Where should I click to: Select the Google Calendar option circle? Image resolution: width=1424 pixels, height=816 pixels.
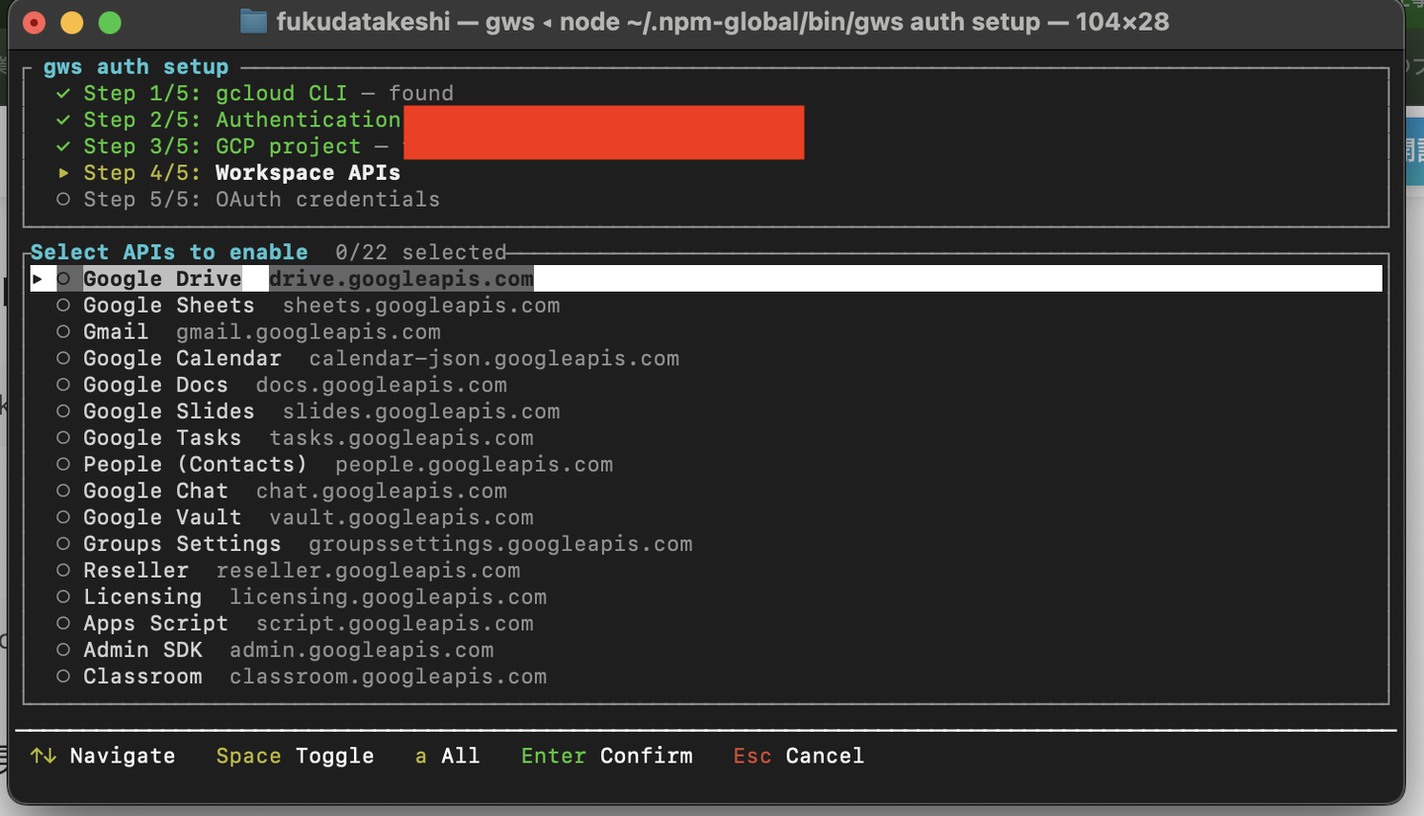point(63,359)
